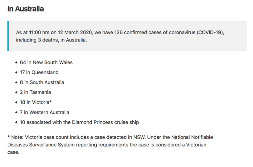Select the "18 in Victoria*" list item
This screenshot has height=167, width=253.
[36, 102]
